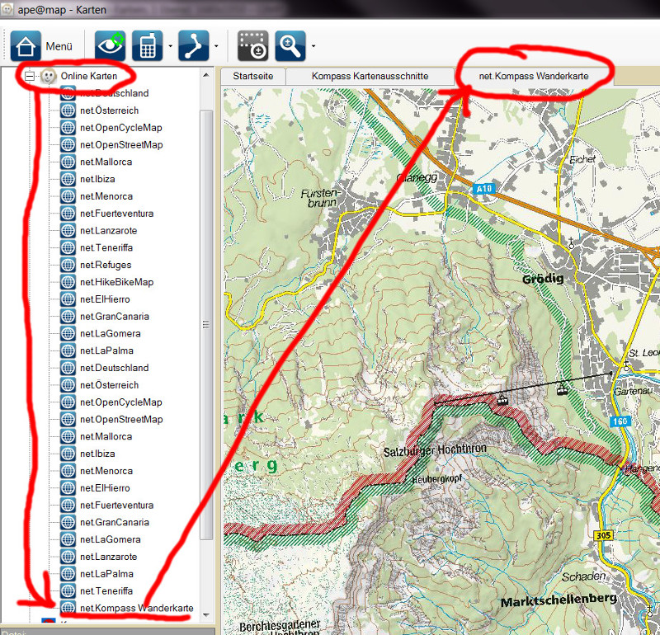Viewport: 660px width, 635px height.
Task: Click the Online Karten folder icon
Action: coord(49,76)
